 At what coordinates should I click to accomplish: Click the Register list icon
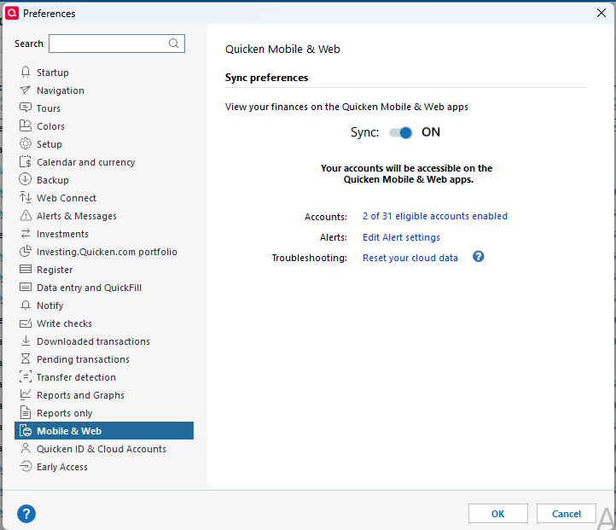[x=26, y=269]
